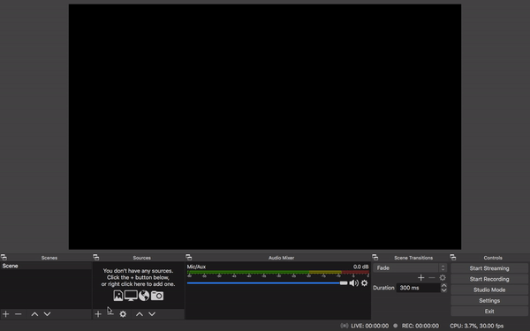The width and height of the screenshot is (530, 331).
Task: Move scene down with arrow icon
Action: click(48, 314)
